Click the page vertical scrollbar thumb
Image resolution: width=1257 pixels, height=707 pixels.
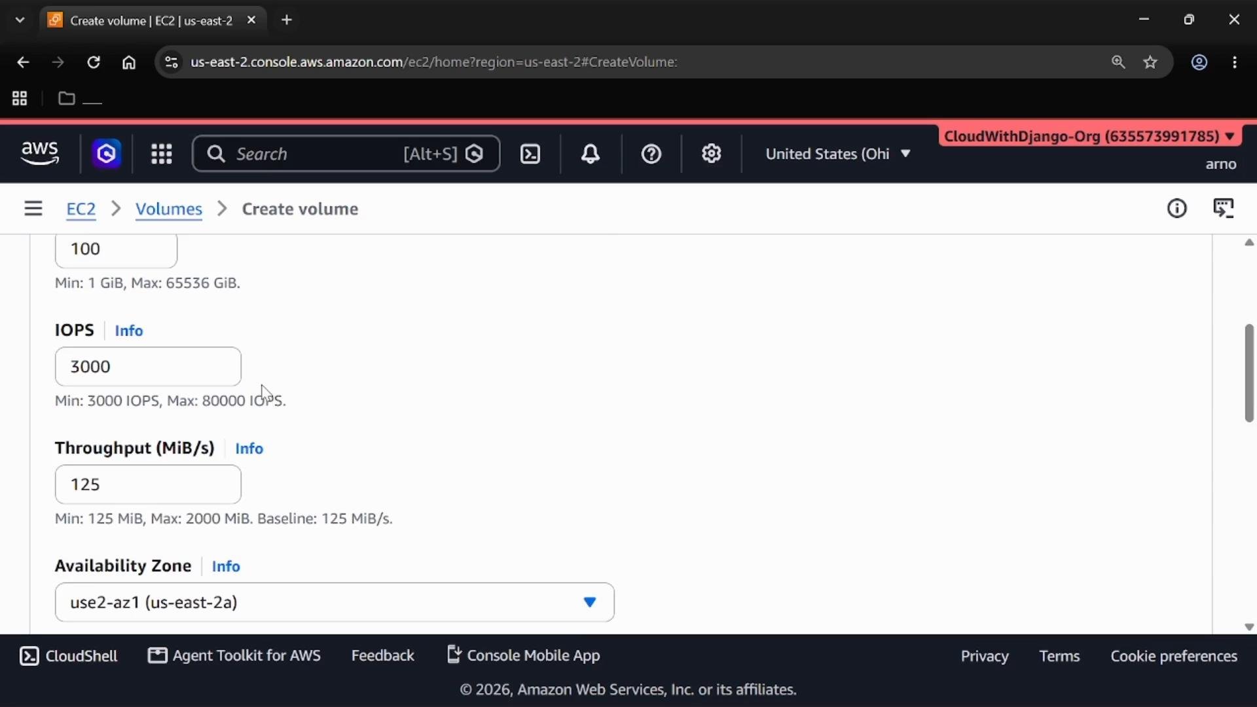[1248, 373]
